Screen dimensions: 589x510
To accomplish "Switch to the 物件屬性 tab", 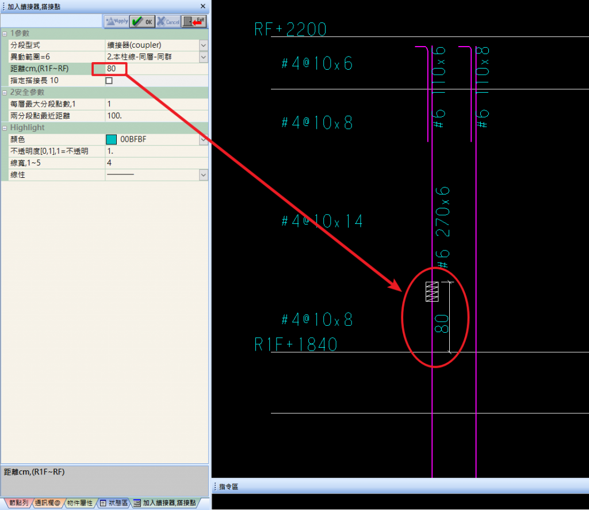I will click(x=79, y=503).
